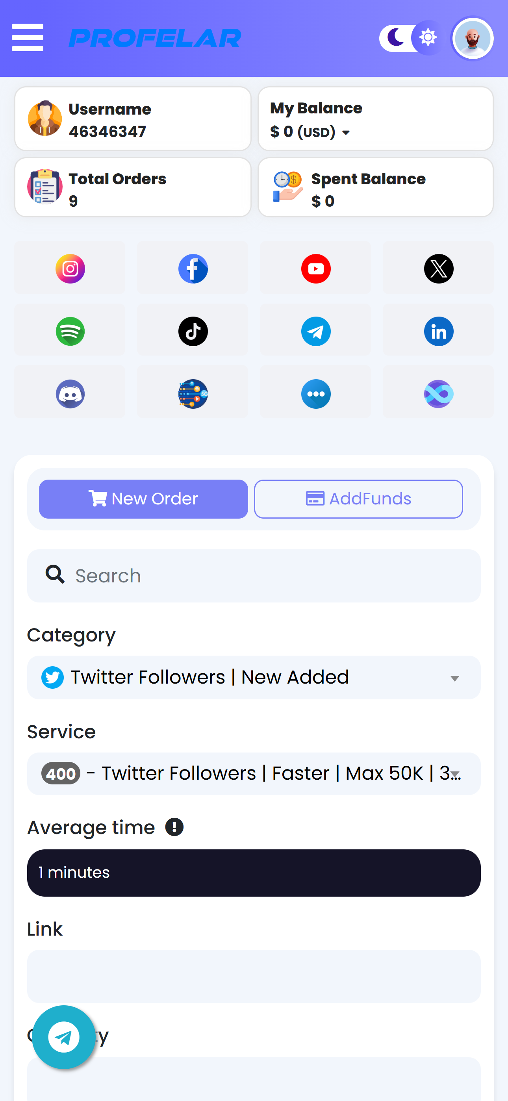Select the LinkedIn services icon
The height and width of the screenshot is (1101, 508).
438,331
